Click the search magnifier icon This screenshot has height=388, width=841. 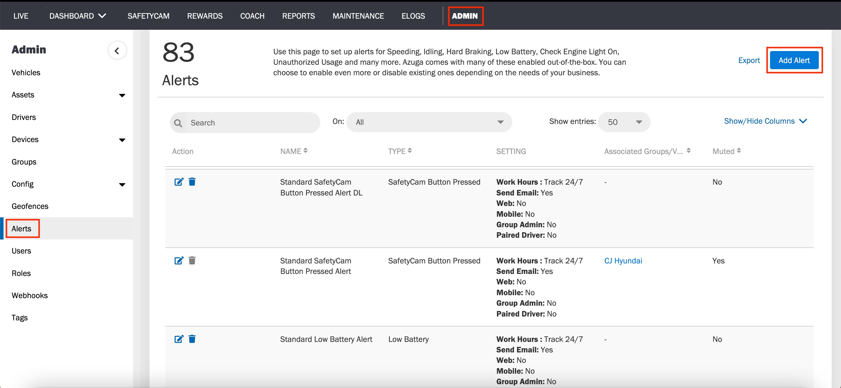pos(178,123)
